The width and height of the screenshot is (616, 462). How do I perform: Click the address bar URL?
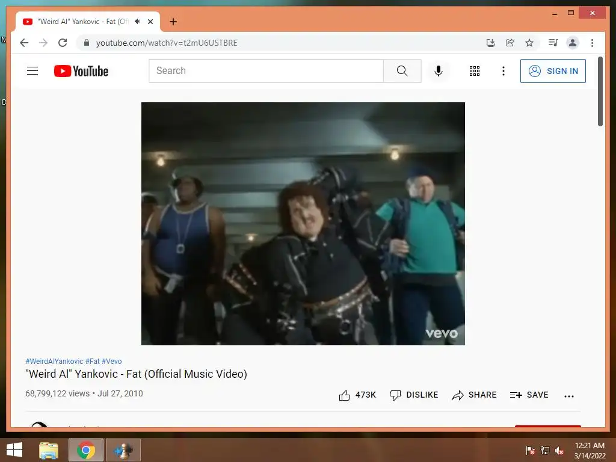[167, 43]
